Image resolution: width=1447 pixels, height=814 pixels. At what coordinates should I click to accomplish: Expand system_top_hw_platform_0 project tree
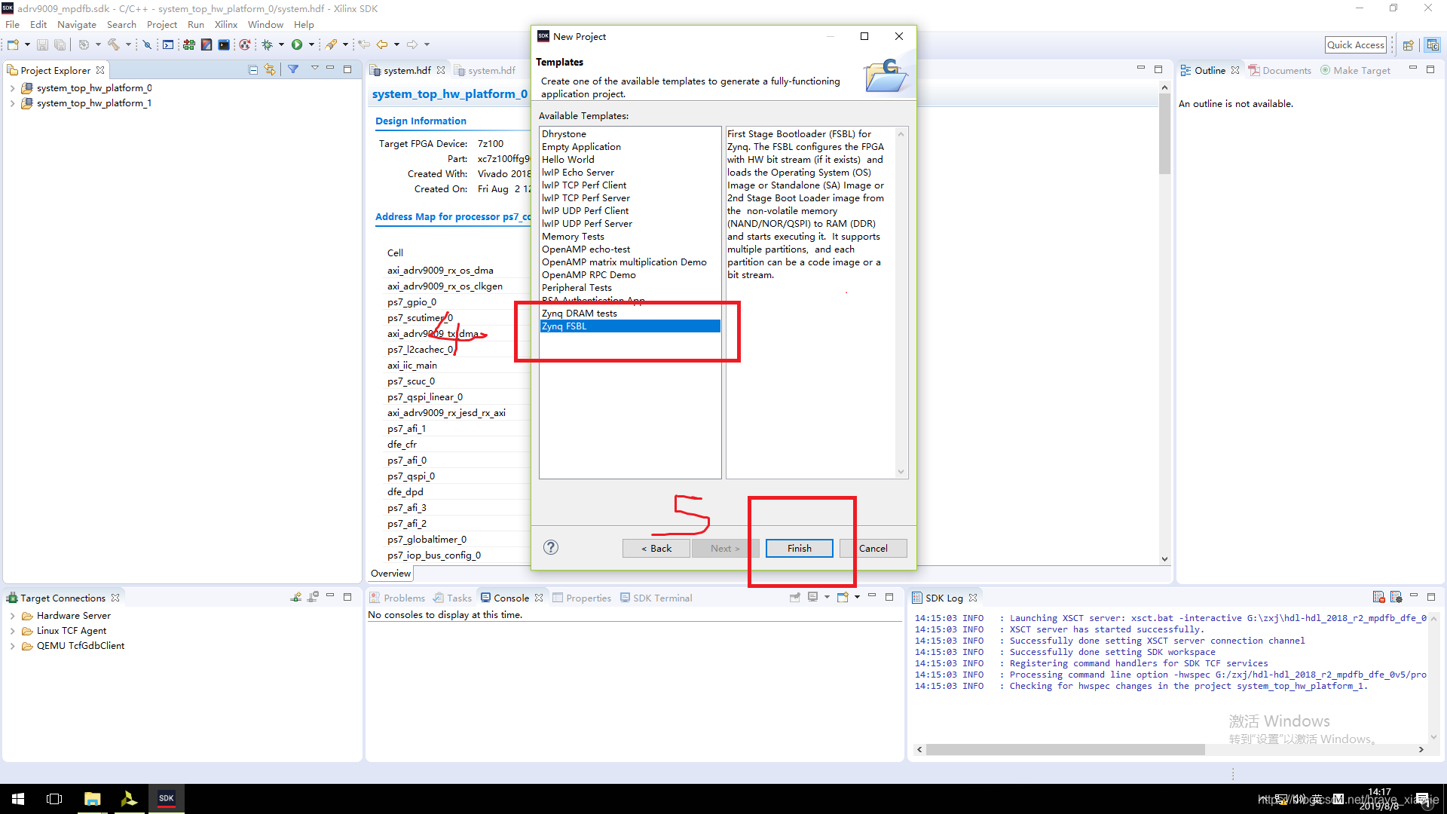12,88
